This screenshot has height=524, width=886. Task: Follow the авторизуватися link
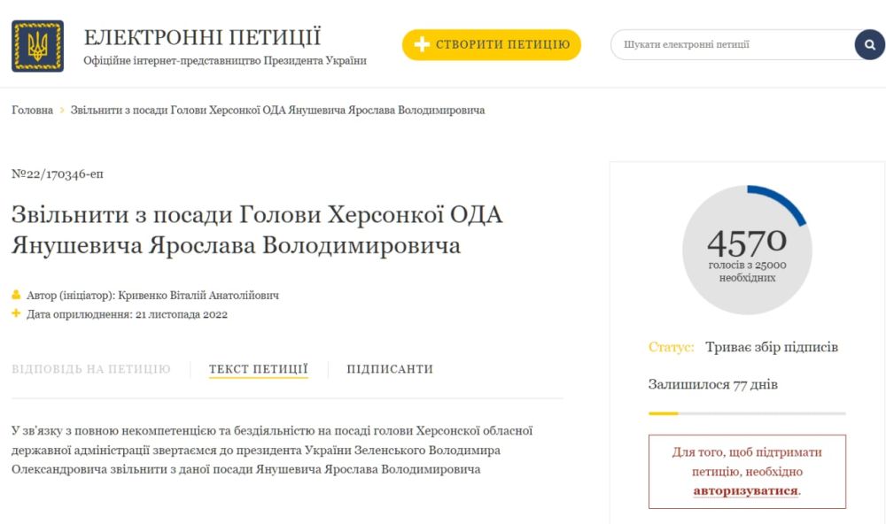tap(745, 489)
